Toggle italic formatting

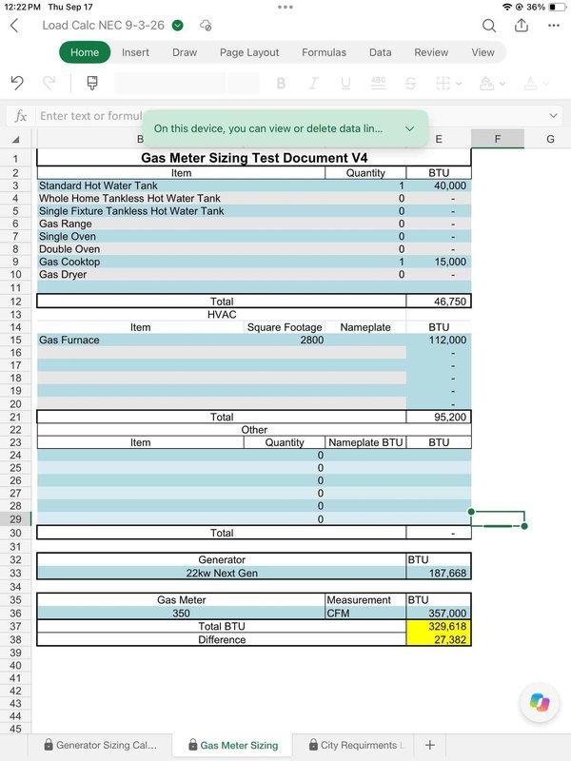313,84
